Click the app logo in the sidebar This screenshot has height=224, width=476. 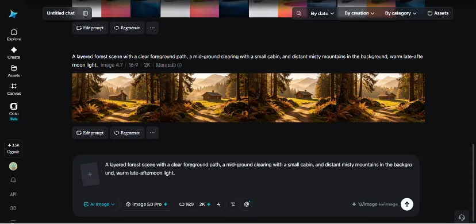point(13,14)
